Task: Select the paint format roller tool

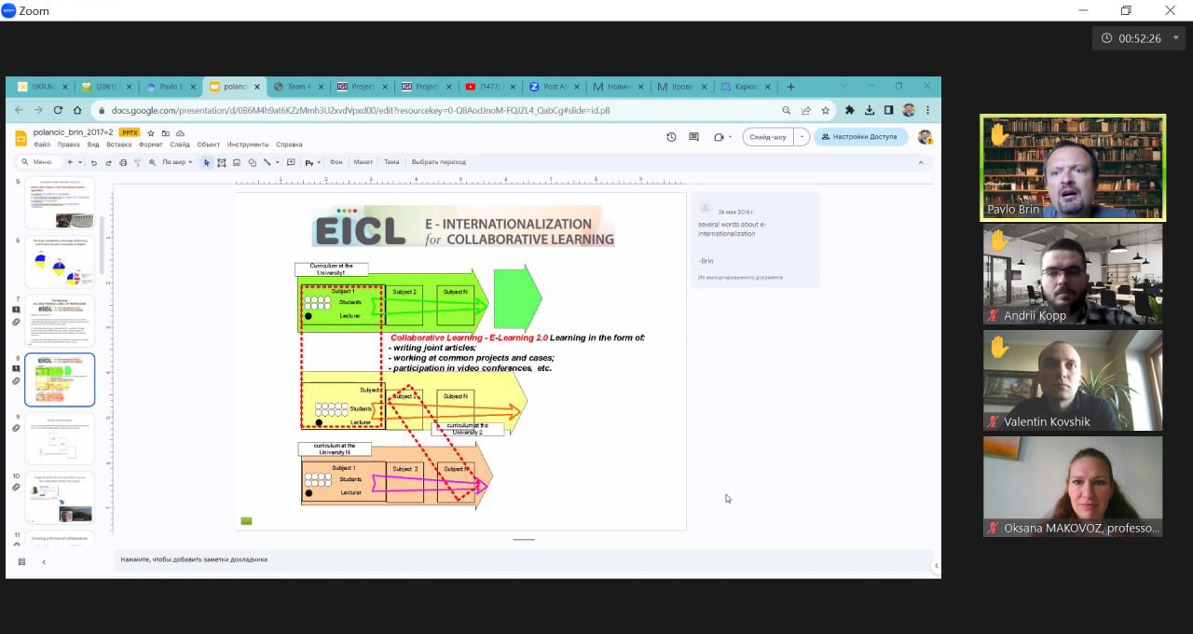Action: tap(137, 162)
